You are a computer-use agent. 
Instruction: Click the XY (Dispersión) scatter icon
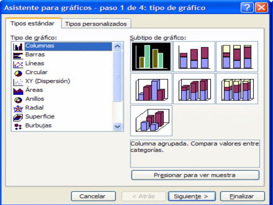coord(18,82)
